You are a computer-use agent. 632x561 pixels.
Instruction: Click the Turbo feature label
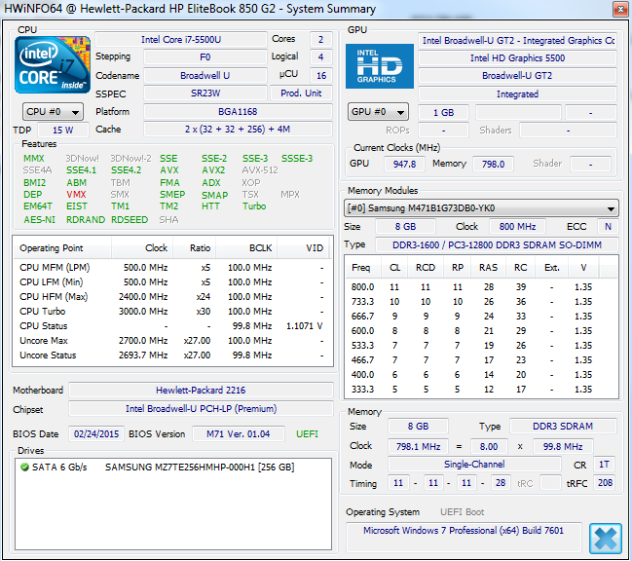tap(254, 206)
